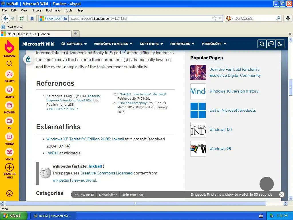Screen dimensions: 293x220
Task: Open the Windows 95 link
Action: click(220, 149)
